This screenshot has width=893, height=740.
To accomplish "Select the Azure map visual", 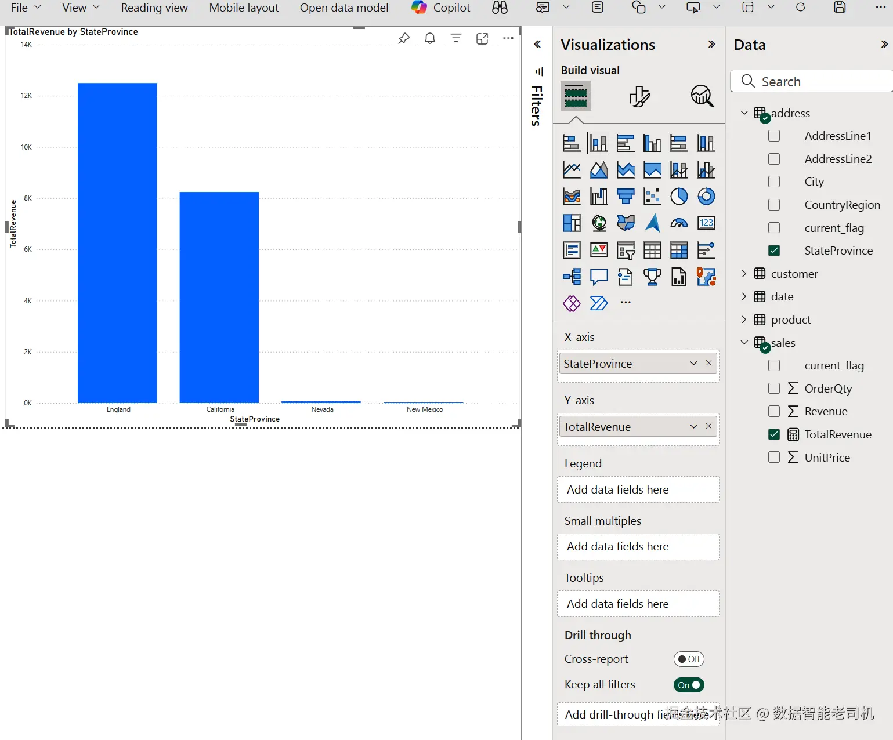I will [x=652, y=223].
